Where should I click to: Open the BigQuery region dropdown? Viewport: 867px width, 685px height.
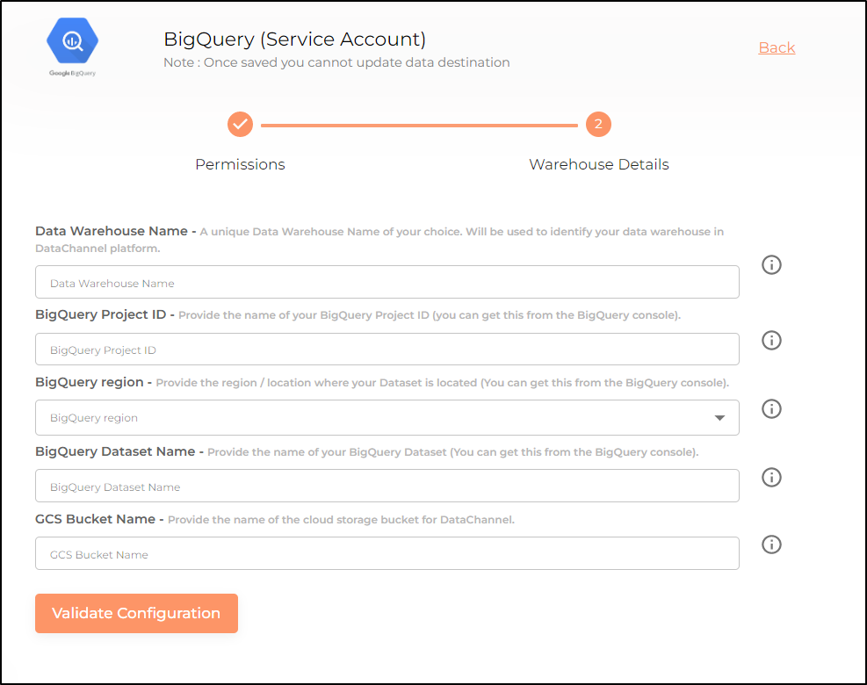point(387,417)
